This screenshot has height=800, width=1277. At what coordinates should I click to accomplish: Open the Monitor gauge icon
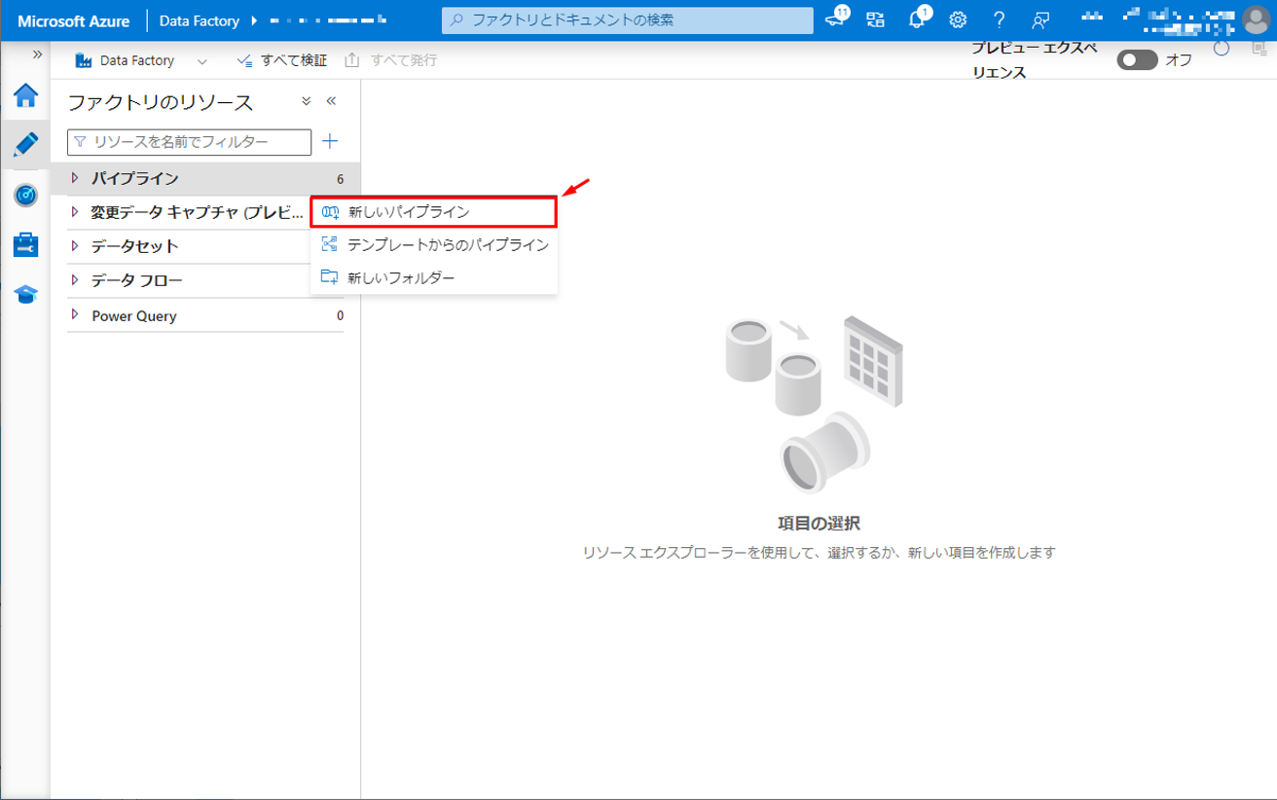pos(25,195)
